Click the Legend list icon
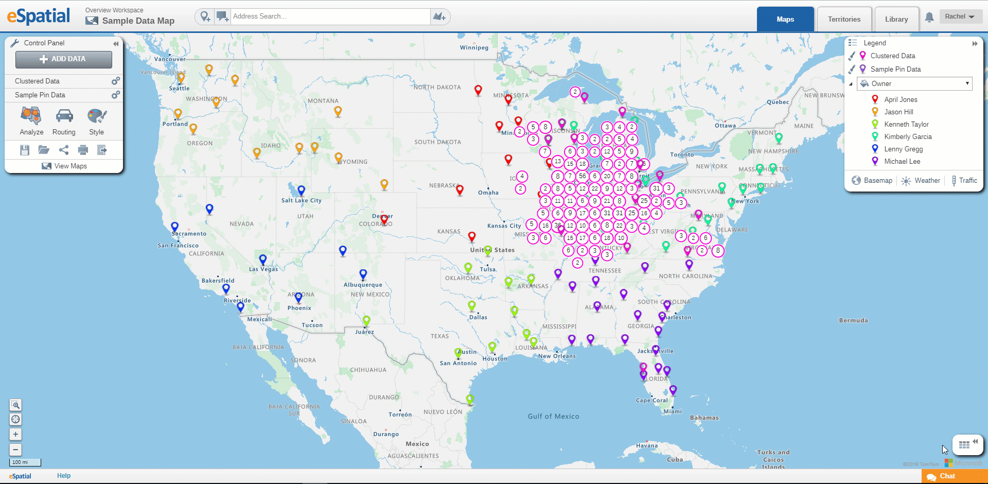The image size is (988, 484). 853,43
